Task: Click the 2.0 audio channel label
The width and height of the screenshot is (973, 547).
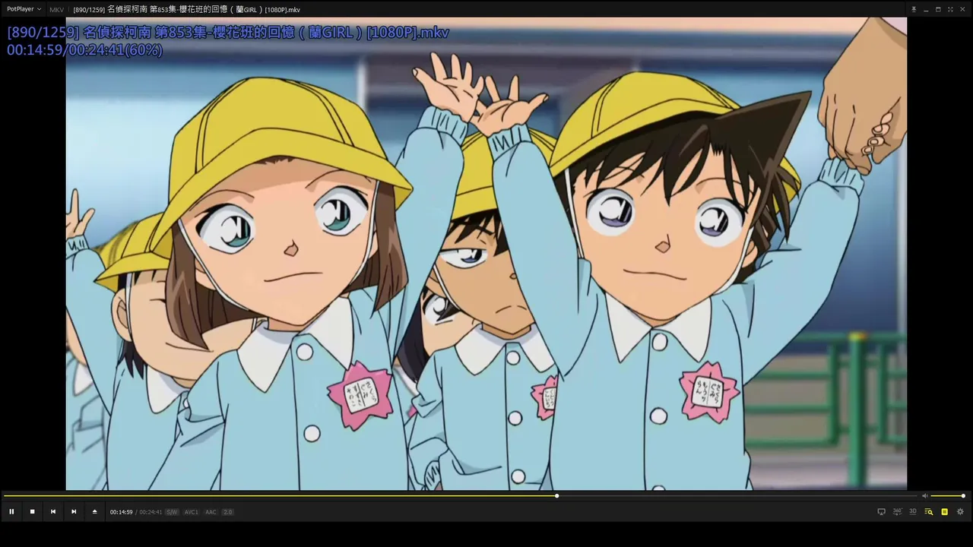Action: (228, 512)
